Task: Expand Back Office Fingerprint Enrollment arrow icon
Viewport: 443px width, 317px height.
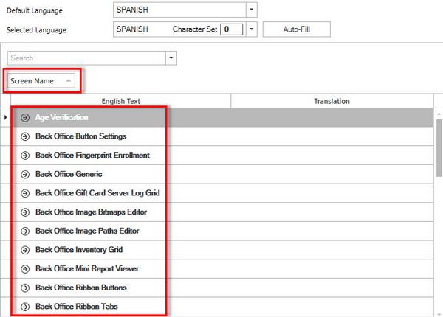Action: pyautogui.click(x=25, y=156)
